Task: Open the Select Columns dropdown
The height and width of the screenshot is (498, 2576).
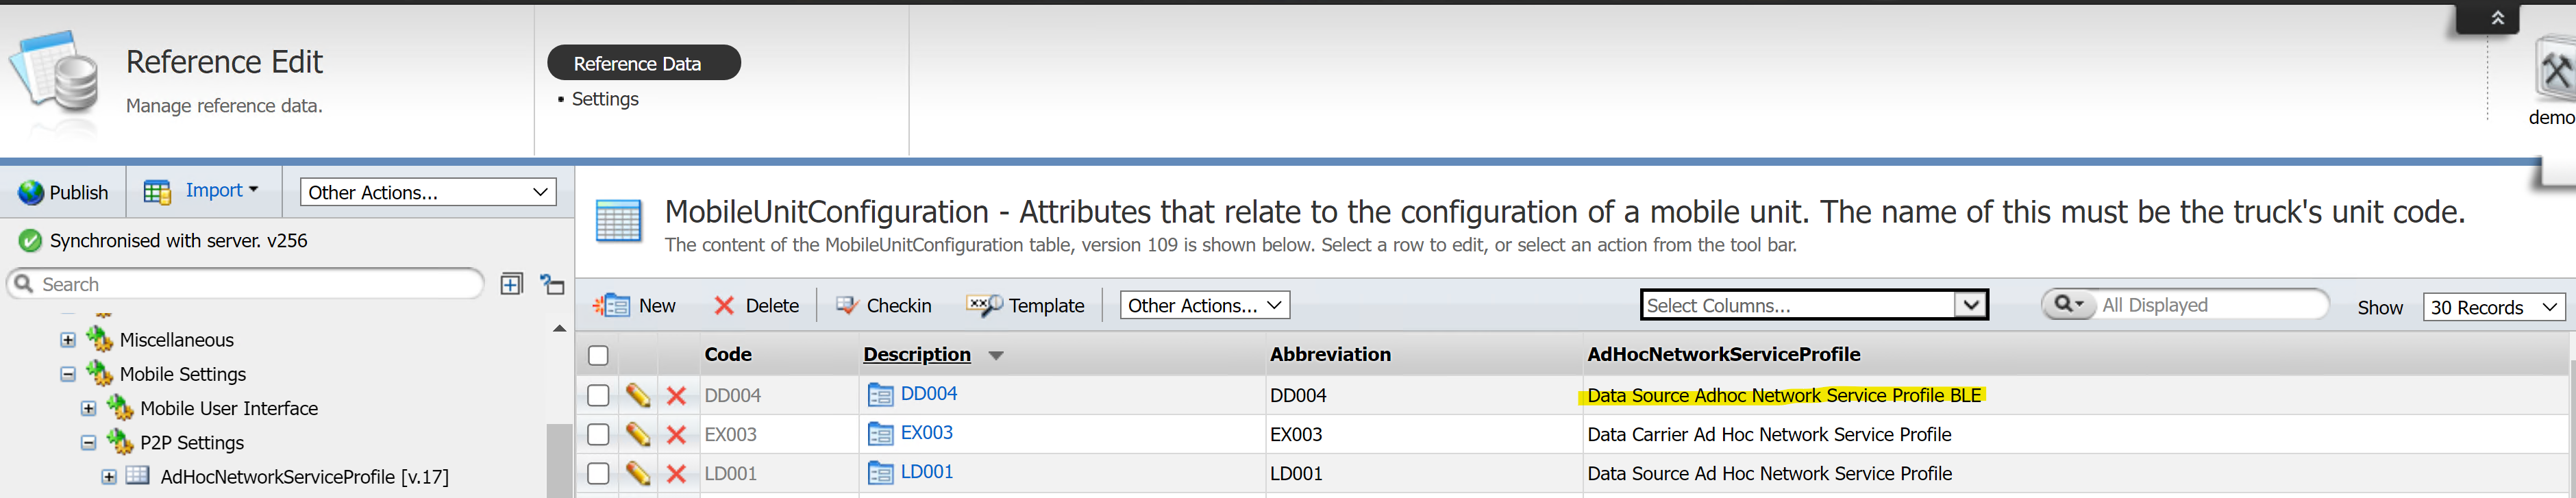Action: pos(1813,305)
